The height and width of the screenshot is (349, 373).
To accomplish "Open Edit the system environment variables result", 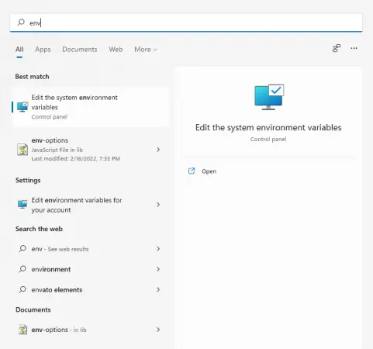I will point(90,107).
